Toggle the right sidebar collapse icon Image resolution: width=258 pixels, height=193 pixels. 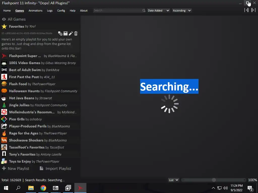253,10
